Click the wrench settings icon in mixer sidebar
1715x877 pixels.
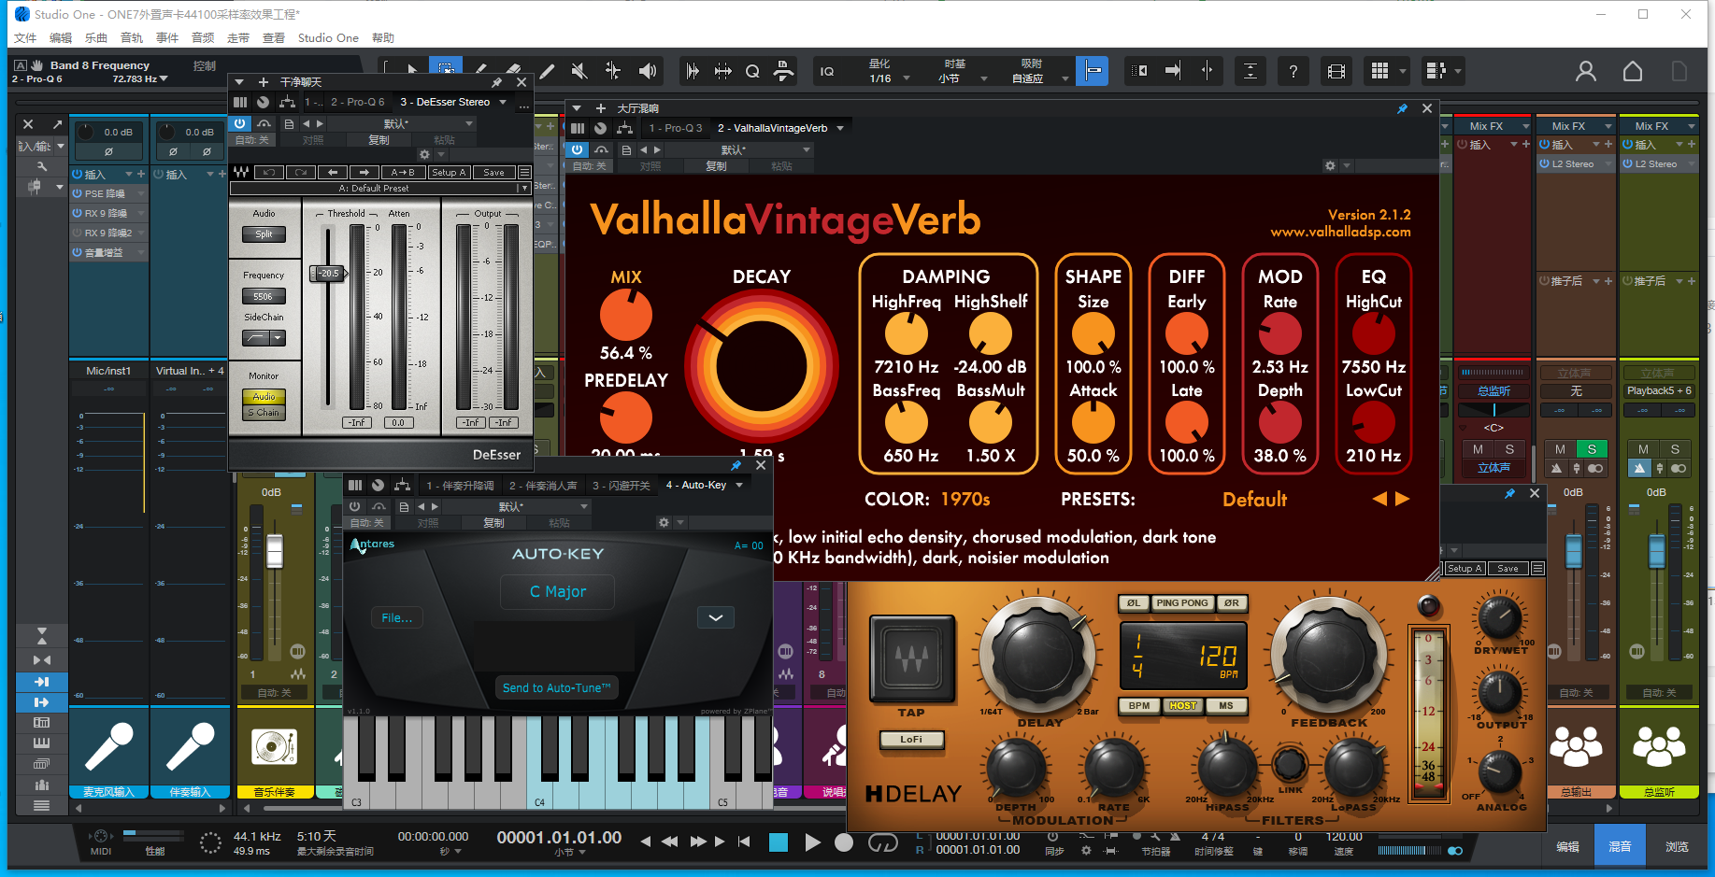(x=42, y=166)
